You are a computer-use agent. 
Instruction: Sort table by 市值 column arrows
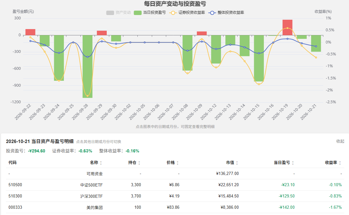(237, 163)
